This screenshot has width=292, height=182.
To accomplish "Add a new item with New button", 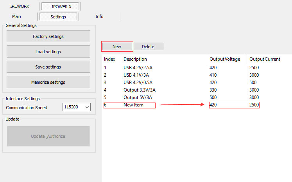I will tap(117, 47).
